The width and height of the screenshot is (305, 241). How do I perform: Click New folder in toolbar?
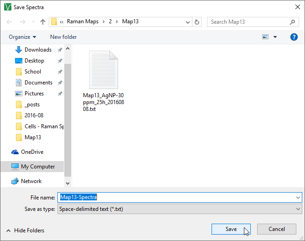[63, 37]
